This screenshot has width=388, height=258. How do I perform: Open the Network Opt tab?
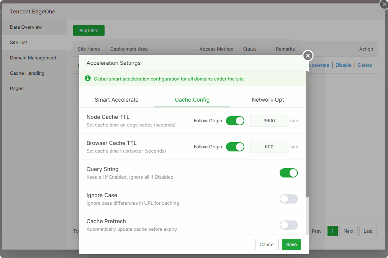pyautogui.click(x=268, y=100)
